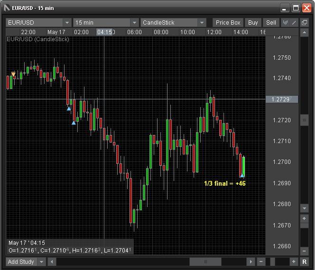Click Add Study button

(x=21, y=261)
